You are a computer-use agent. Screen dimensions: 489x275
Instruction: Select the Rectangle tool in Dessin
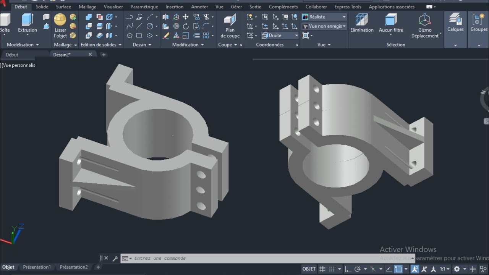coord(139,36)
